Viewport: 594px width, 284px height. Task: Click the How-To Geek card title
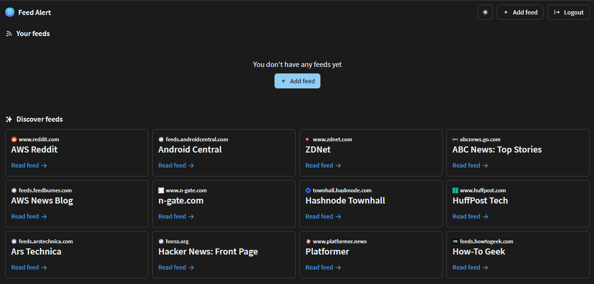(479, 252)
